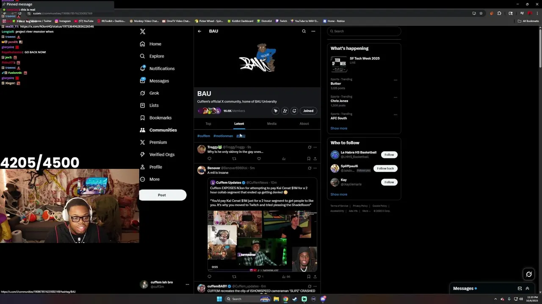Open more options on Troggy's post
This screenshot has width=542, height=304.
point(315,147)
